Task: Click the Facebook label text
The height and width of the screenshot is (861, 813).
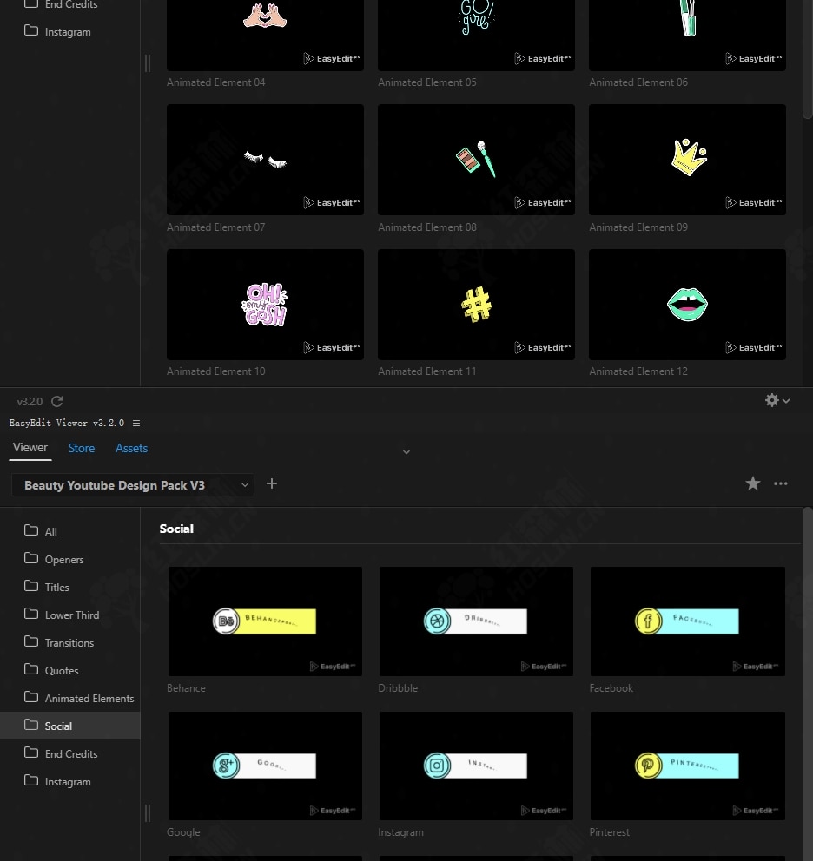Action: pos(611,688)
